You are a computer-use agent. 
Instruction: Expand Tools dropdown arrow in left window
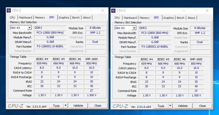pyautogui.click(x=65, y=106)
